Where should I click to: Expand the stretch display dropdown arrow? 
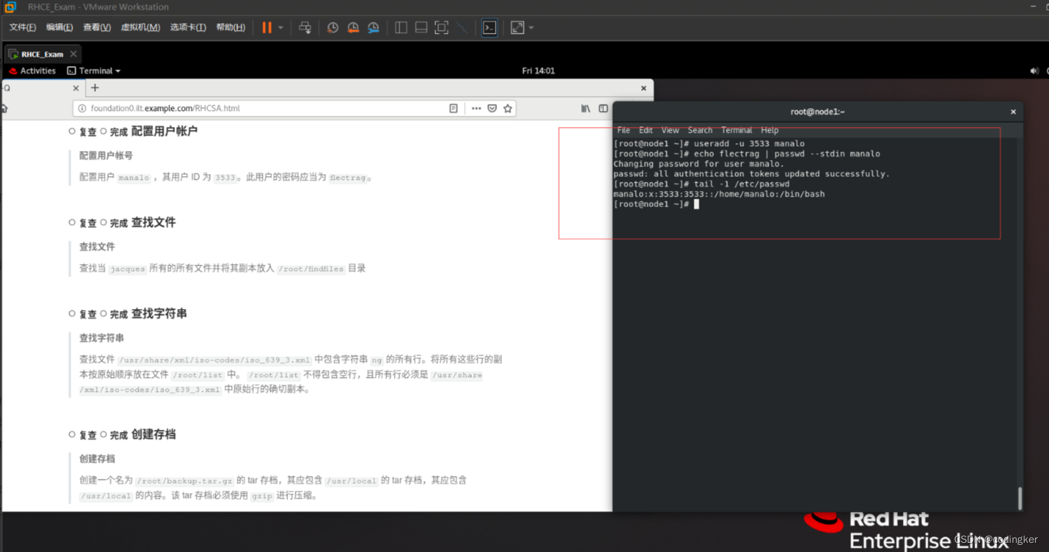[x=532, y=28]
